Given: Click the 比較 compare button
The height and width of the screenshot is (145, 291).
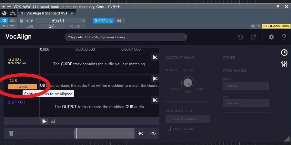Looking at the screenshot, I should pos(30,26).
